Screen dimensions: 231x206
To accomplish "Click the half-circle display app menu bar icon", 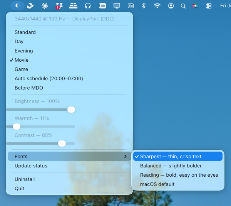I will coord(17,6).
